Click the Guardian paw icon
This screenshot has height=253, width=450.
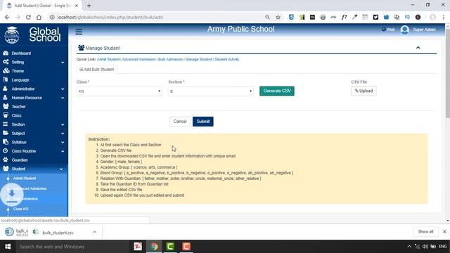(6, 160)
